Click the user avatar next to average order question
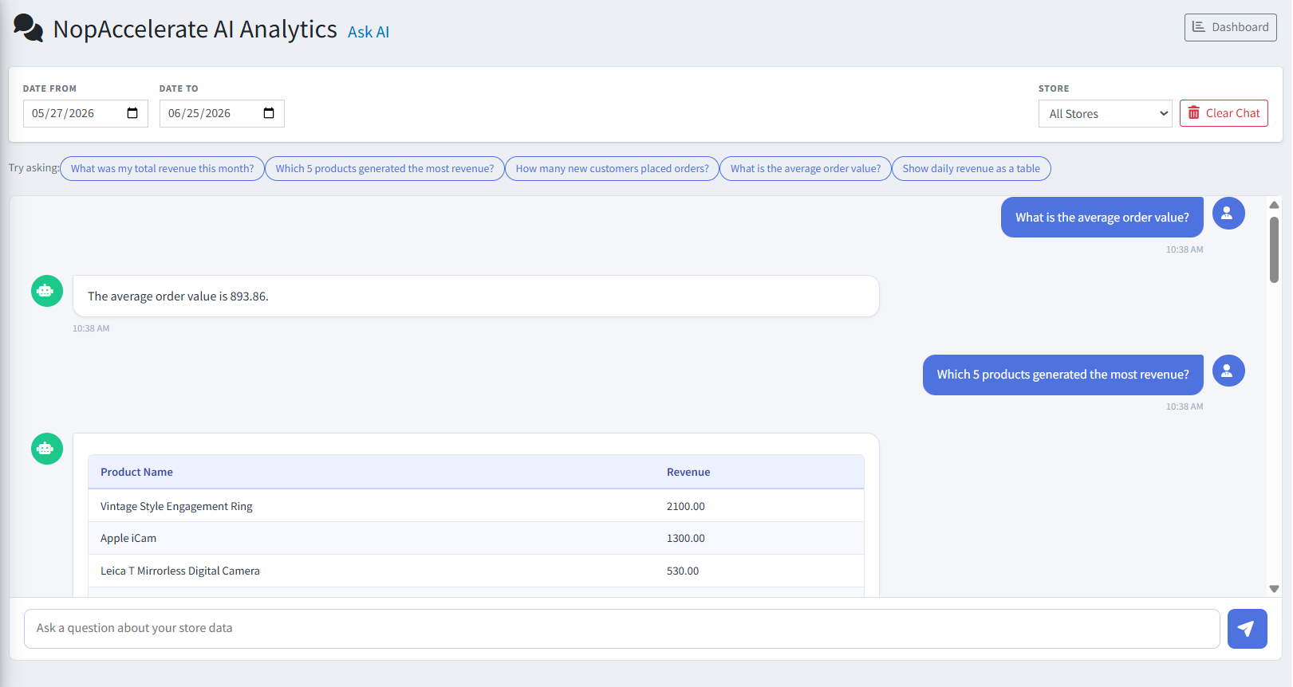1293x687 pixels. coord(1228,213)
